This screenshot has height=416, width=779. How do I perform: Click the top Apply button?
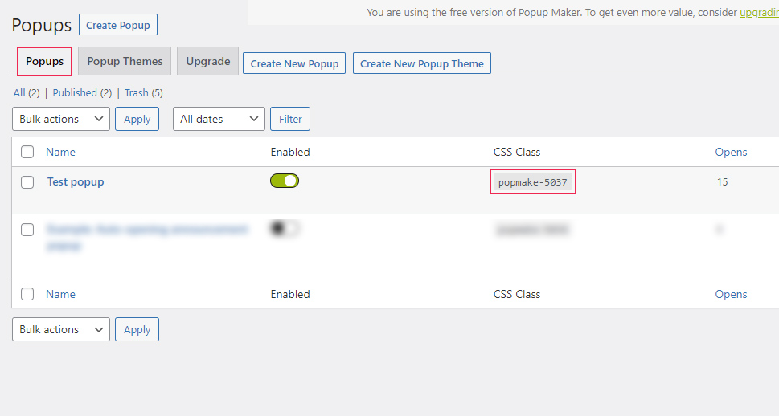coord(137,119)
